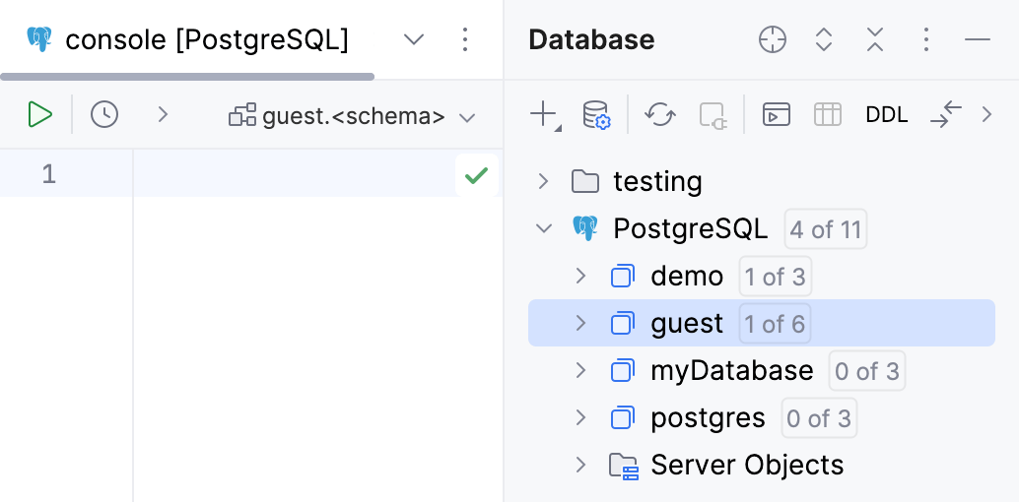
Task: Open the query history clock icon
Action: click(x=104, y=115)
